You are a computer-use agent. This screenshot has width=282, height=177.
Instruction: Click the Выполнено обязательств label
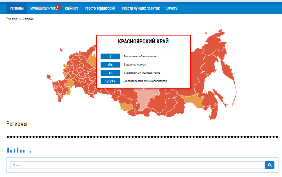click(x=140, y=56)
